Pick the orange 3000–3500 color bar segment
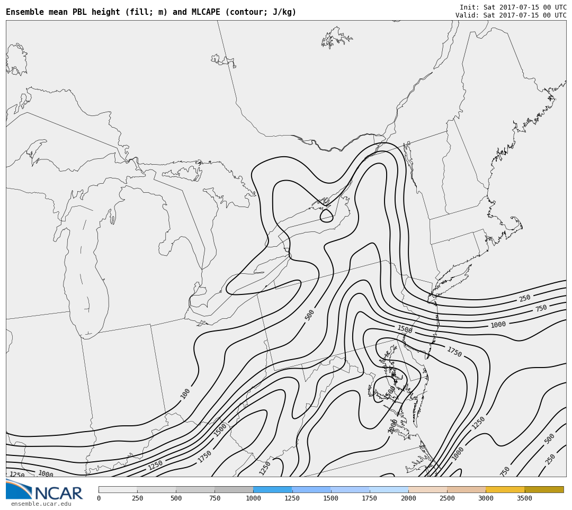Image resolution: width=572 pixels, height=510 pixels. coord(505,489)
